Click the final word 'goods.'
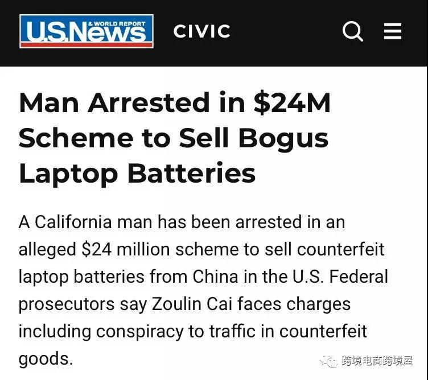The image size is (428, 380). click(x=46, y=360)
